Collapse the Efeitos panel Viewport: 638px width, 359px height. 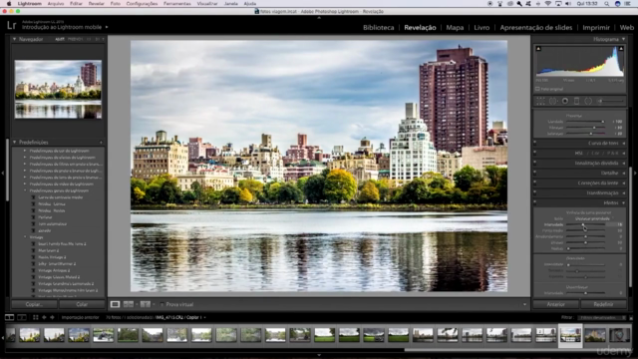624,202
